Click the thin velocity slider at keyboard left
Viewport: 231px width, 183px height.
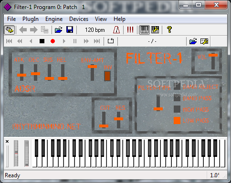pos(7,156)
